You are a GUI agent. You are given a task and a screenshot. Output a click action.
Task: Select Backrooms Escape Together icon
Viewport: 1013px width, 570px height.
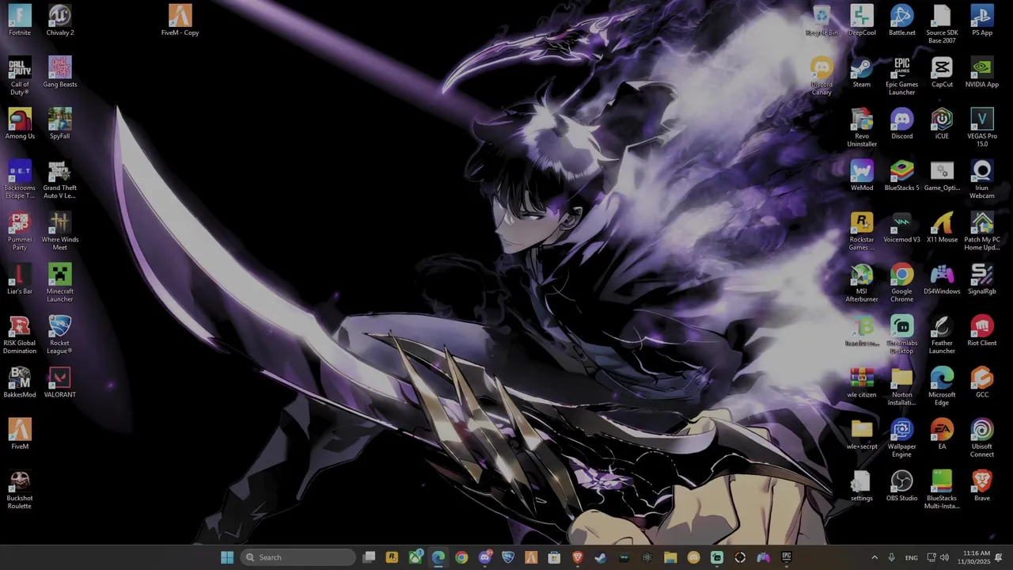click(x=20, y=180)
